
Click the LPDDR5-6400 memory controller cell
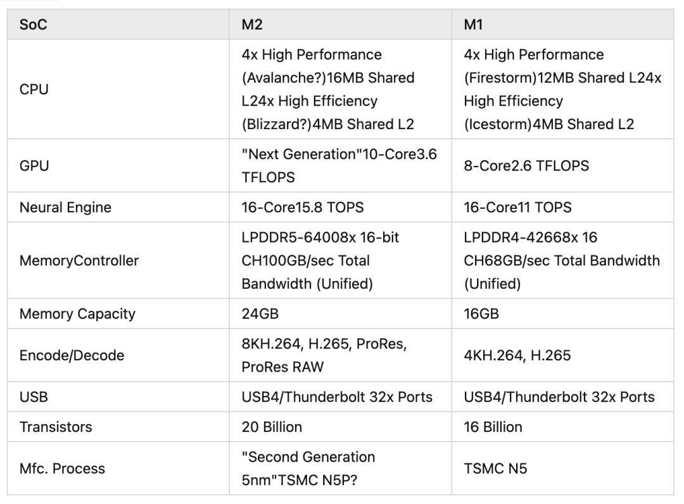coord(320,260)
